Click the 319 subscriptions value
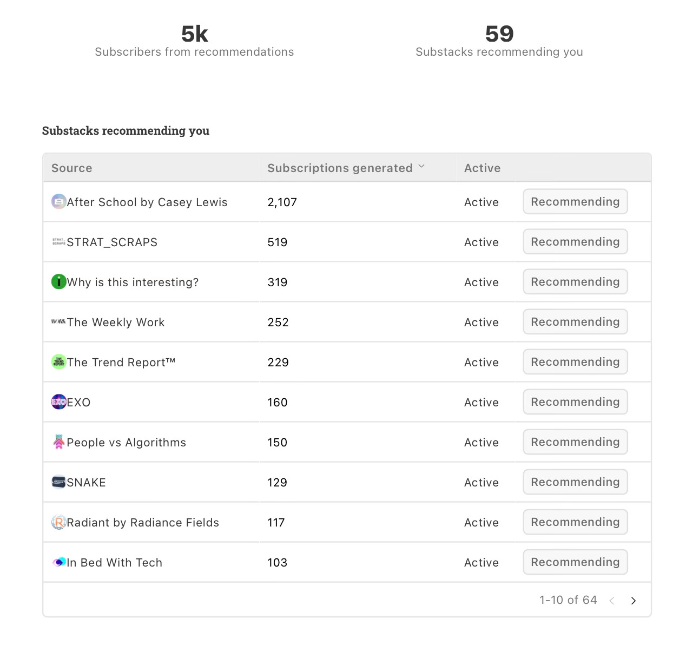686x645 pixels. point(278,282)
